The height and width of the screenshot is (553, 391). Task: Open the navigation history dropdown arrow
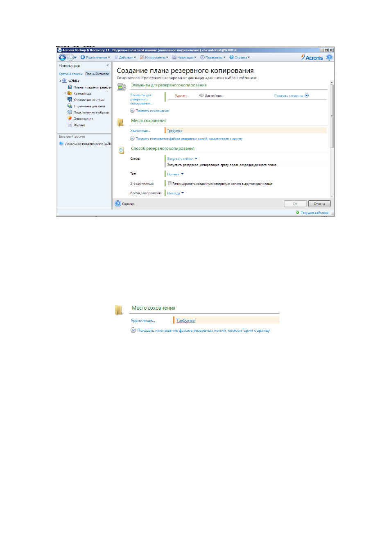pyautogui.click(x=75, y=58)
